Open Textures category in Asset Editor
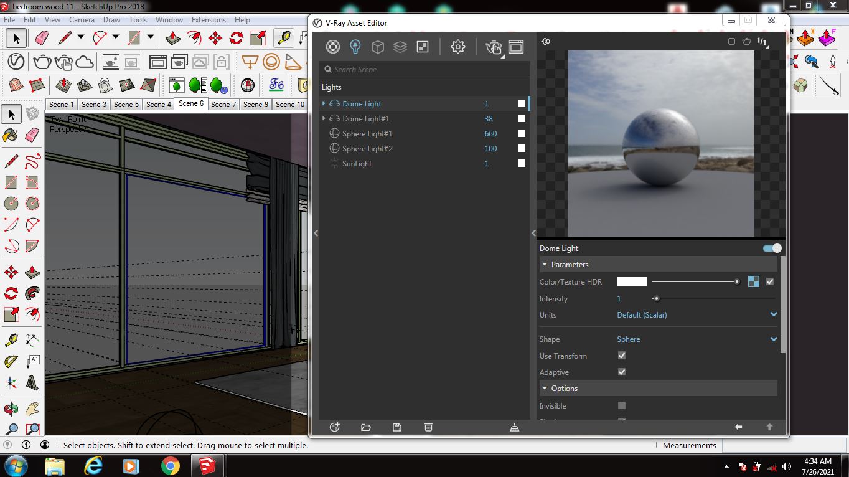849x477 pixels. pos(423,47)
